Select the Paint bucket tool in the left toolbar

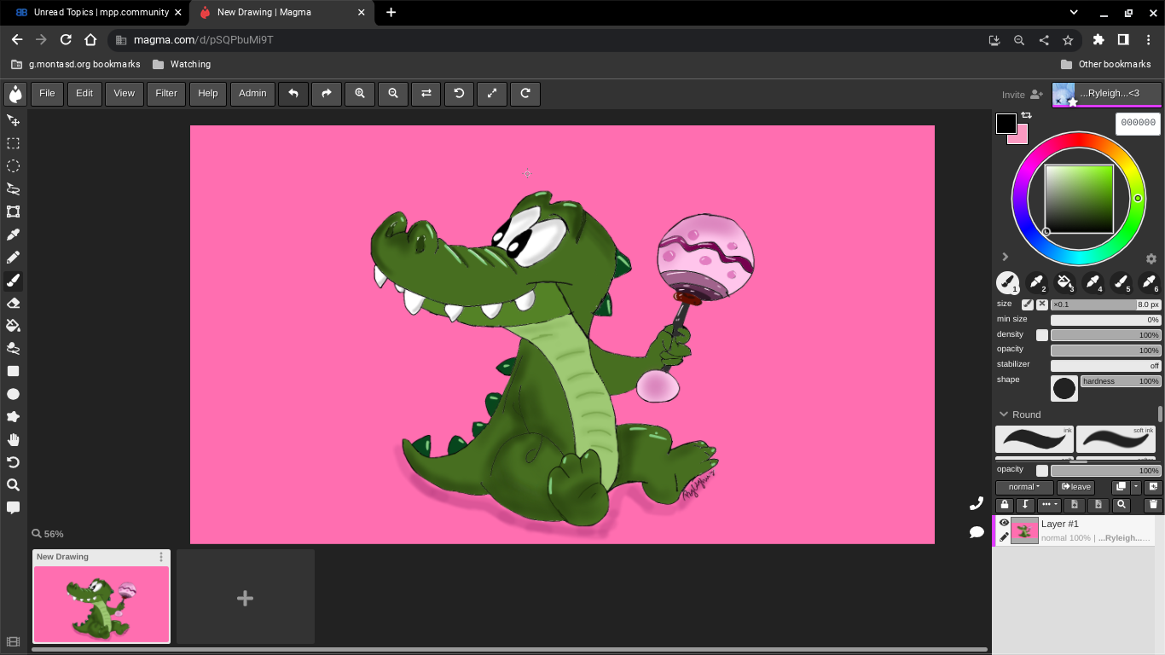click(x=13, y=326)
